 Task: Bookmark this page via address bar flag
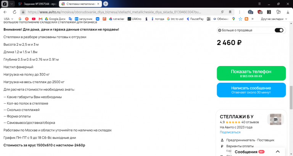tap(230, 12)
